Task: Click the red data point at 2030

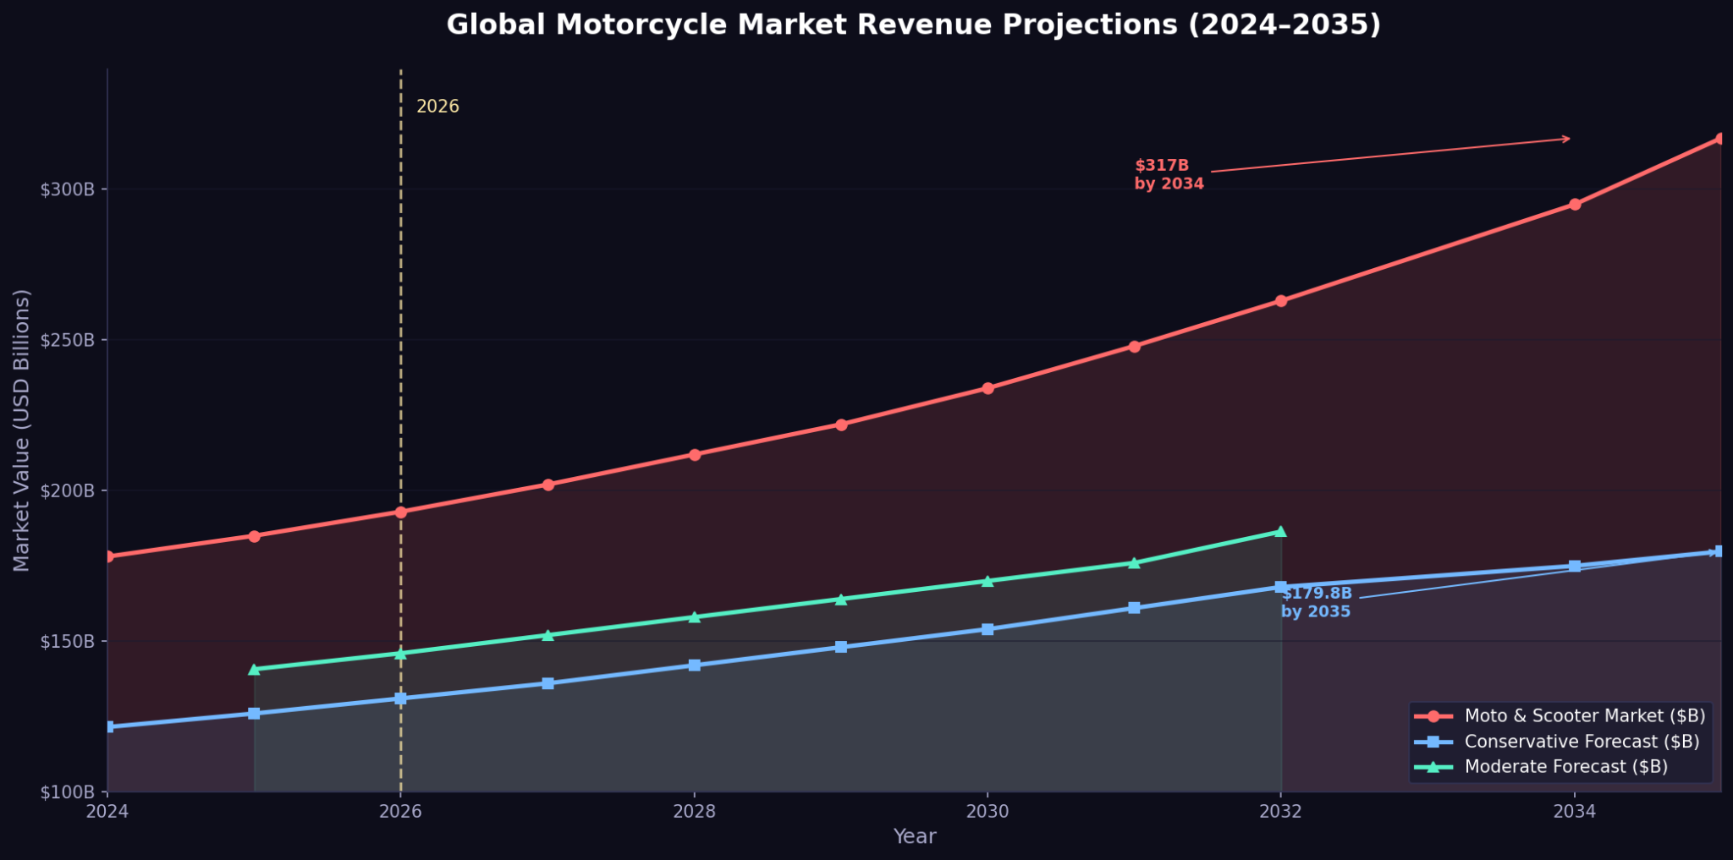Action: [x=988, y=388]
